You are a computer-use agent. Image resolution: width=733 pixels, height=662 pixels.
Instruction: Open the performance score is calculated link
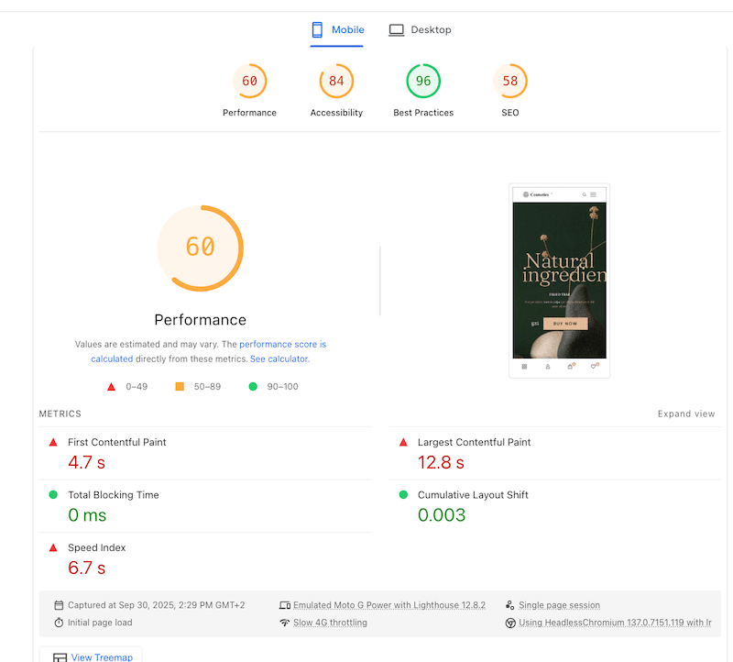282,345
